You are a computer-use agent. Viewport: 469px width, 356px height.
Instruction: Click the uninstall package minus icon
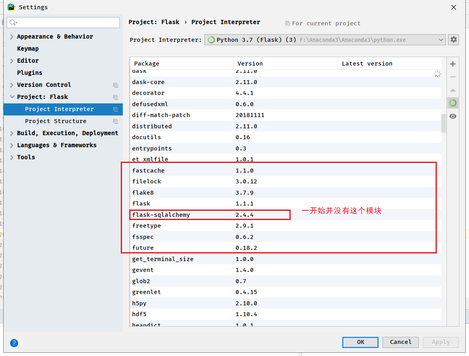453,77
